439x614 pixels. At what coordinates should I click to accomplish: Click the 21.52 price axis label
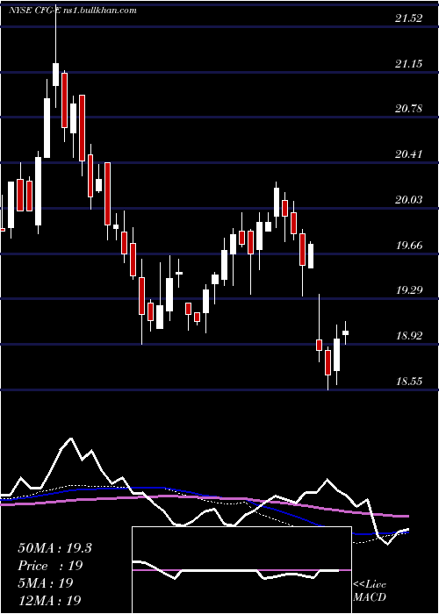409,18
